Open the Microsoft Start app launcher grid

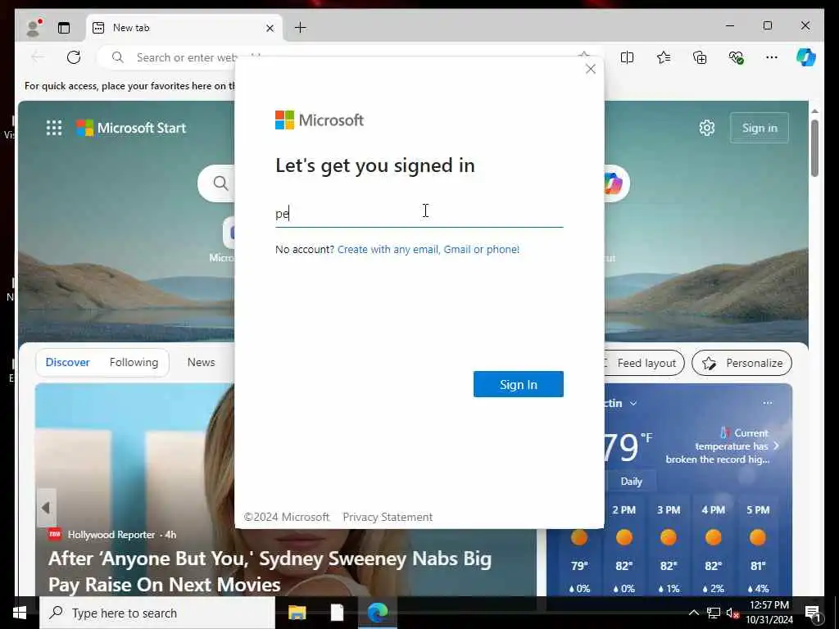pos(54,128)
